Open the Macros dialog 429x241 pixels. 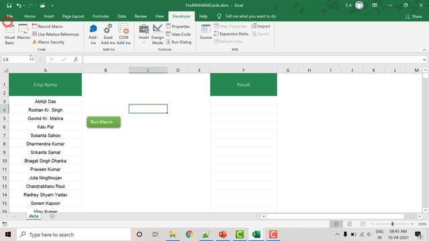coord(23,32)
